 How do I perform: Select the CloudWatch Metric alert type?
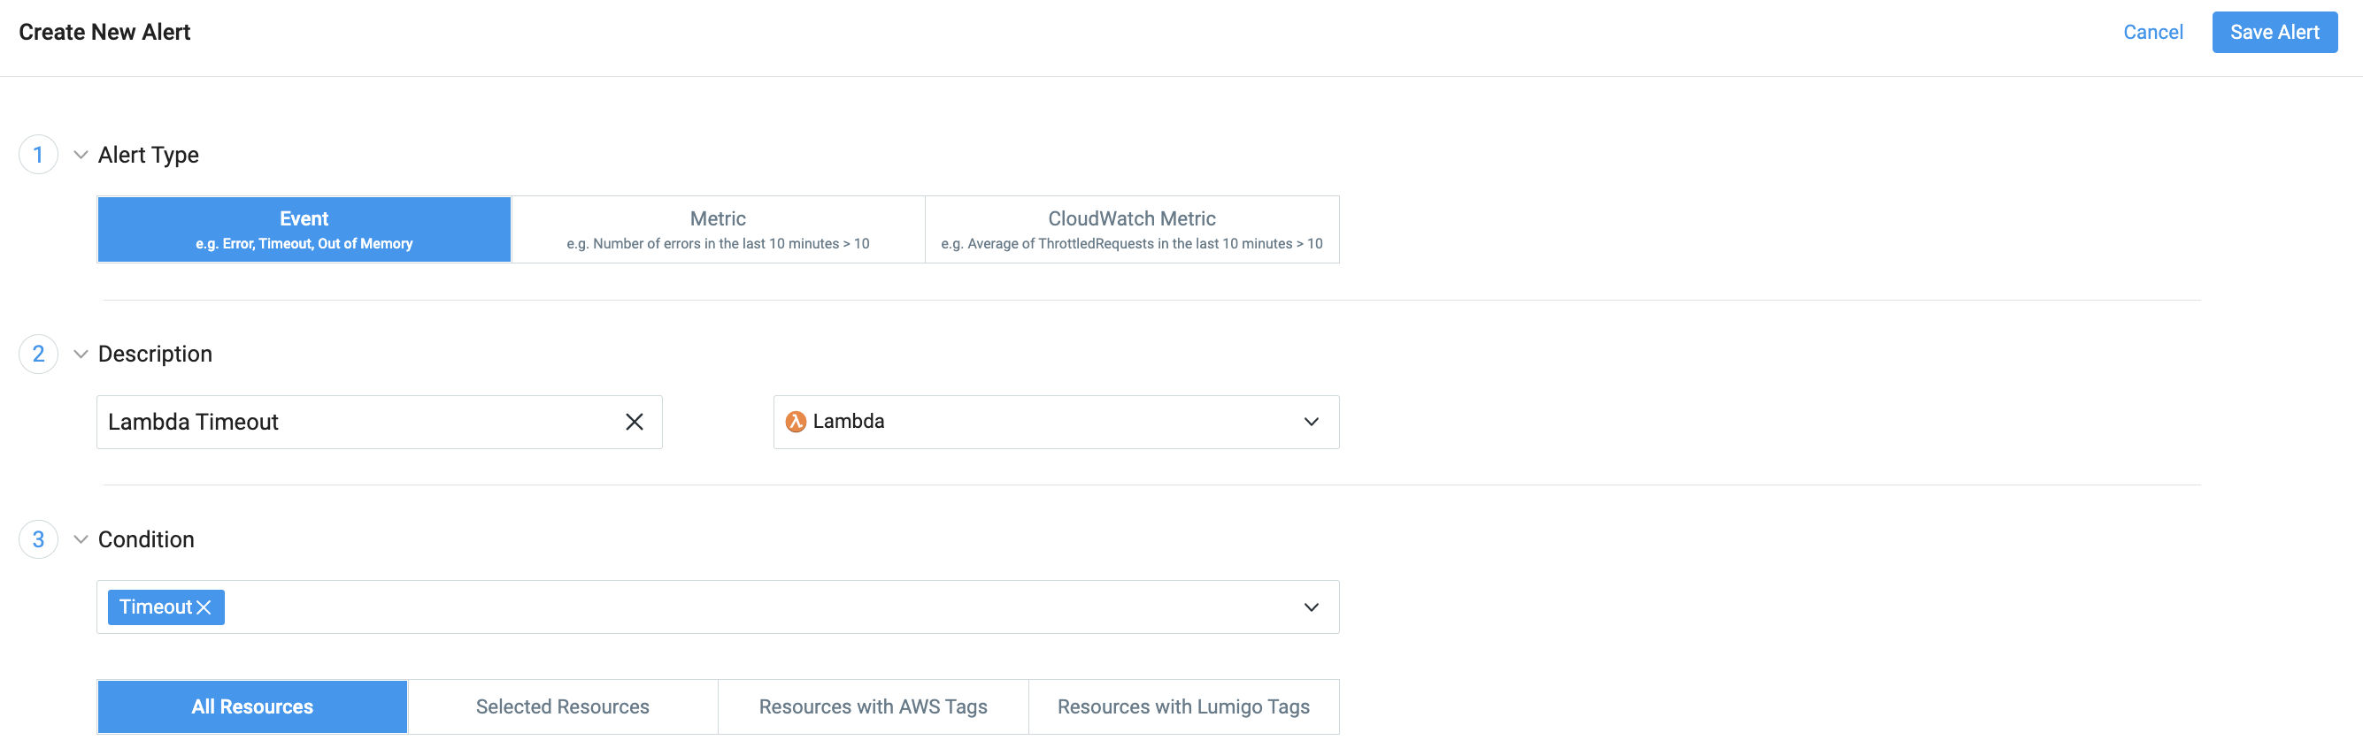pos(1131,229)
